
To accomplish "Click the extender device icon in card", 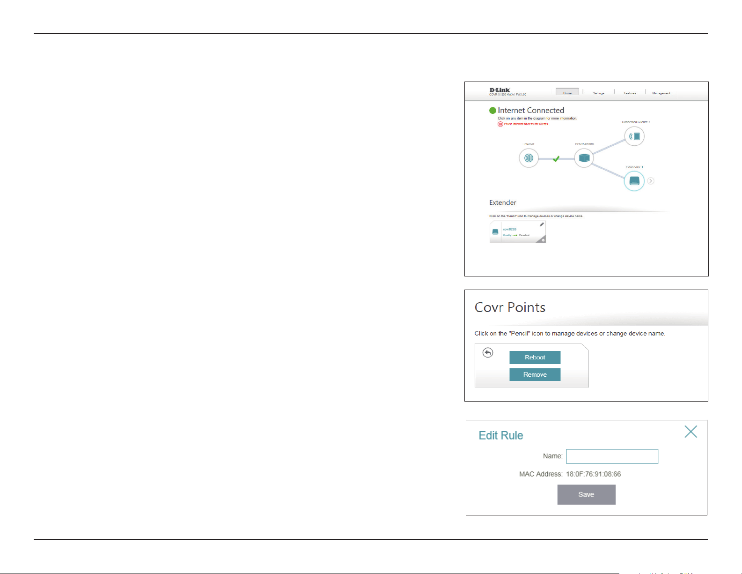I will pos(495,231).
